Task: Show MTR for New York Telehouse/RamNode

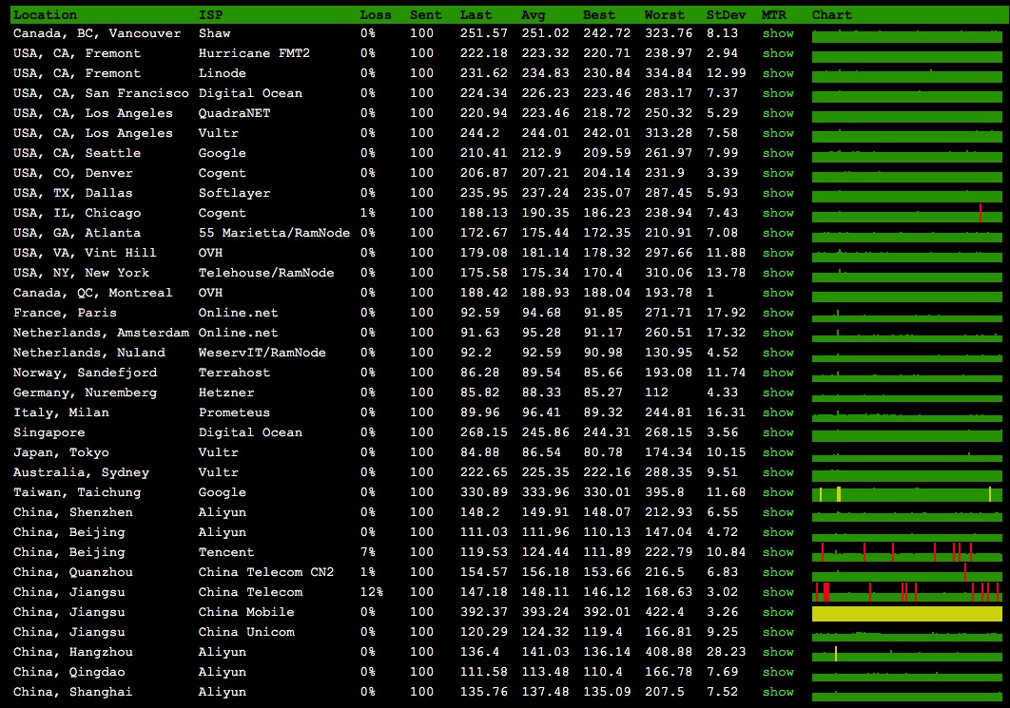Action: 778,273
